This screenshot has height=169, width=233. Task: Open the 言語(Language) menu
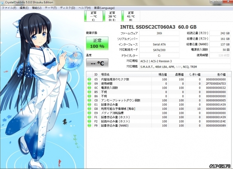point(104,8)
